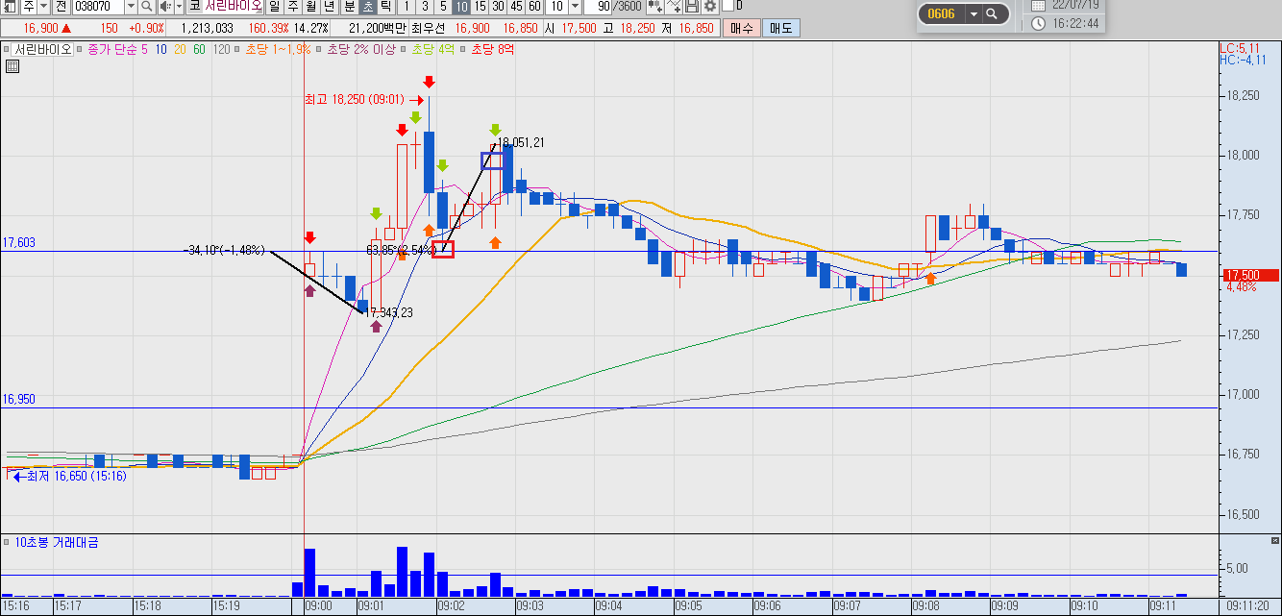The image size is (1282, 616).
Task: Click the 전 button left of stock code
Action: [x=62, y=7]
